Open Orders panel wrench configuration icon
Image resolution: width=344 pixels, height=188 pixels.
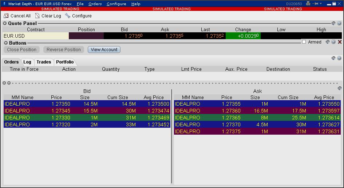coord(333,58)
